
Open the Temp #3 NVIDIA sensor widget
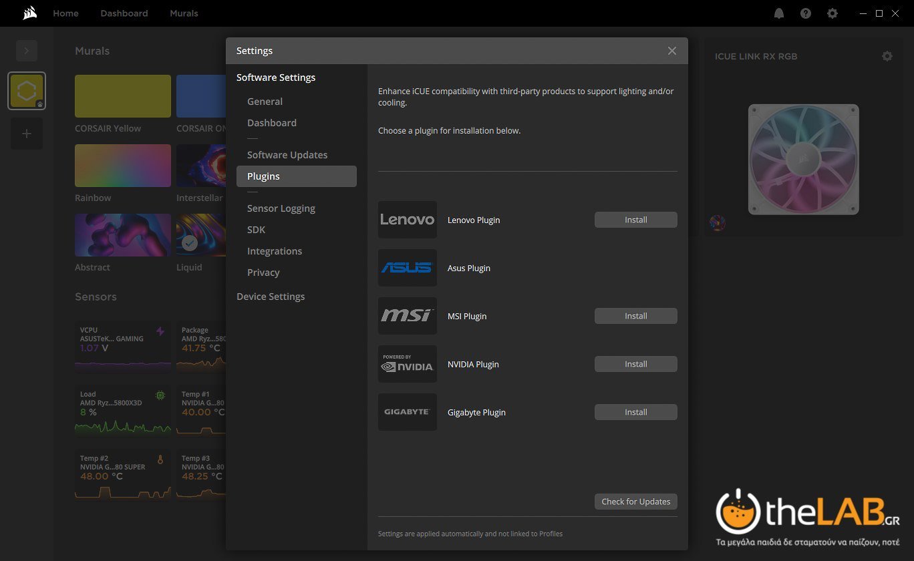201,475
